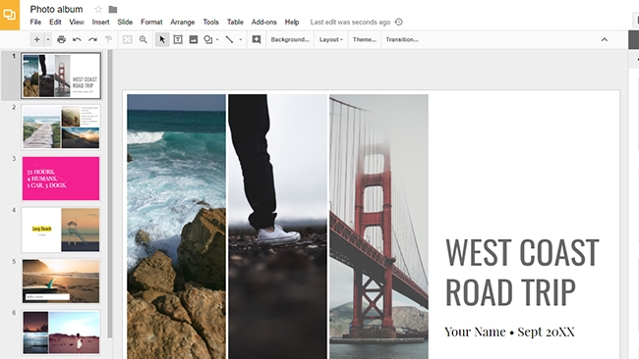Select slide 6 thumbnail
This screenshot has height=359, width=639.
(x=61, y=333)
